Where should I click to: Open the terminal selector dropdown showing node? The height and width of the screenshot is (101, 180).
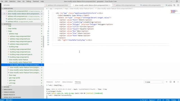pos(154,82)
